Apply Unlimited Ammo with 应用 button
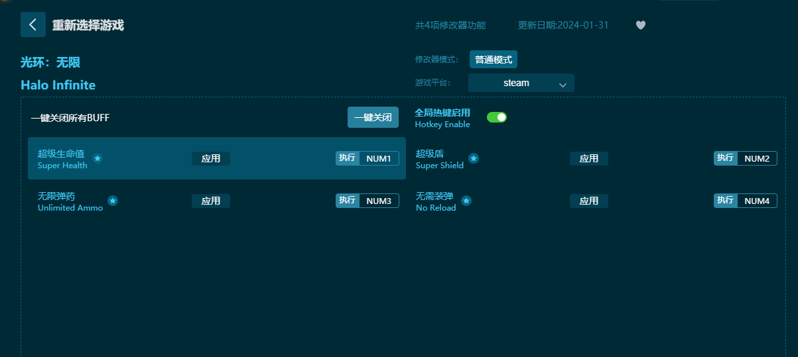Screen dimensions: 798x357 coord(211,201)
